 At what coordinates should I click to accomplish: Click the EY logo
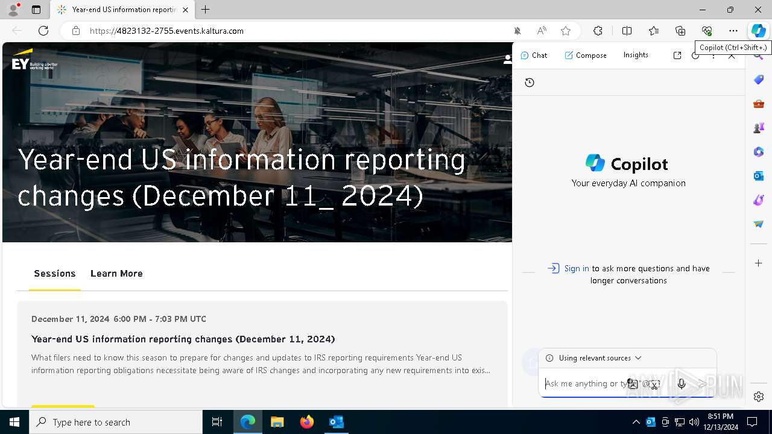(x=34, y=60)
